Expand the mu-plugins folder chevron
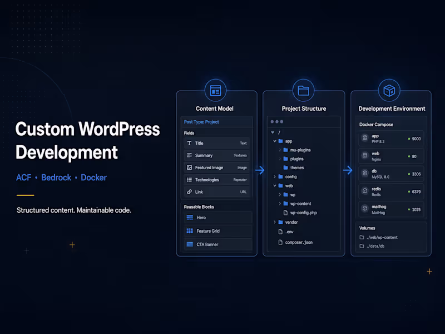Screen dimensions: 445x334 click(x=280, y=150)
